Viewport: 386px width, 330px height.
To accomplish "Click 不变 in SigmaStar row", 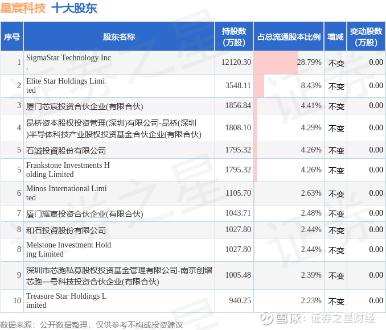I will pos(336,63).
